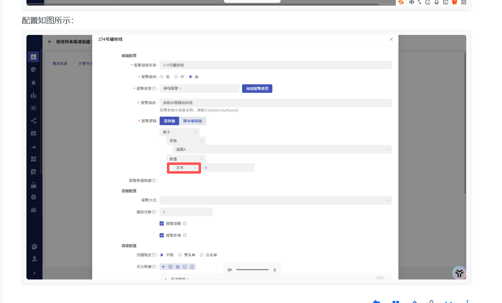Click the muted speaker icon
This screenshot has width=502, height=303.
tap(230, 270)
